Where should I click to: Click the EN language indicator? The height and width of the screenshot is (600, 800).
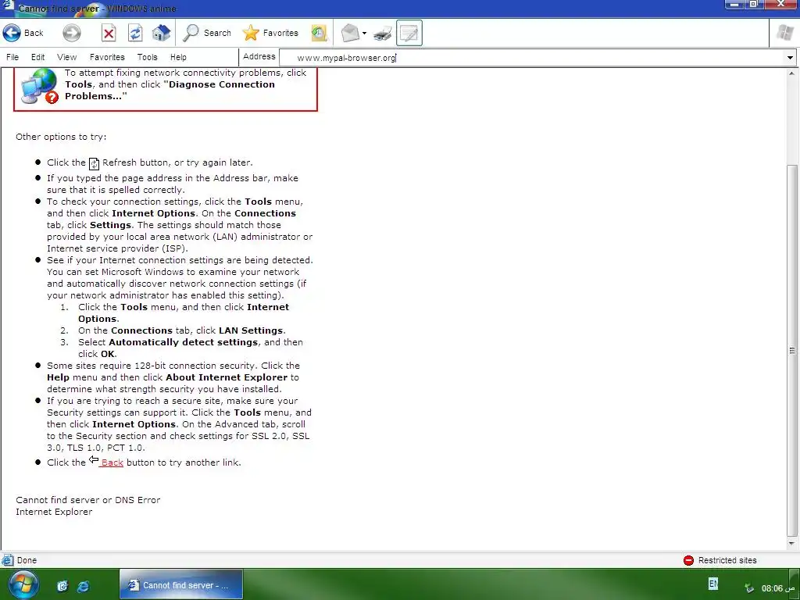(712, 583)
